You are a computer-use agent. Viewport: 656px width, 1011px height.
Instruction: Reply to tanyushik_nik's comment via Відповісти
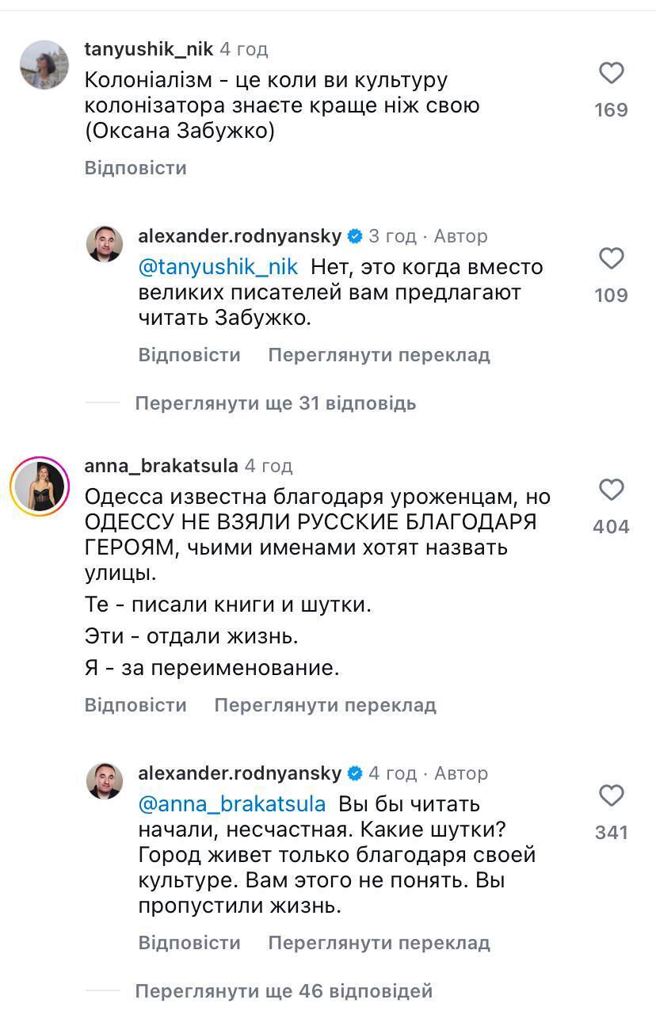[135, 168]
